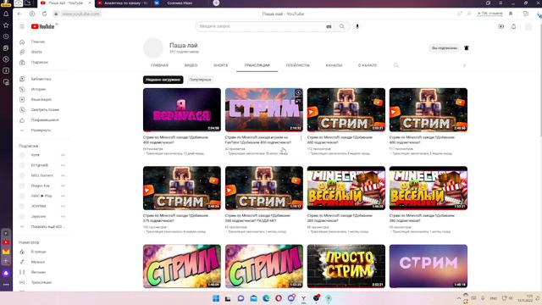
Task: Open the taskbar chat icon
Action: tap(241, 298)
